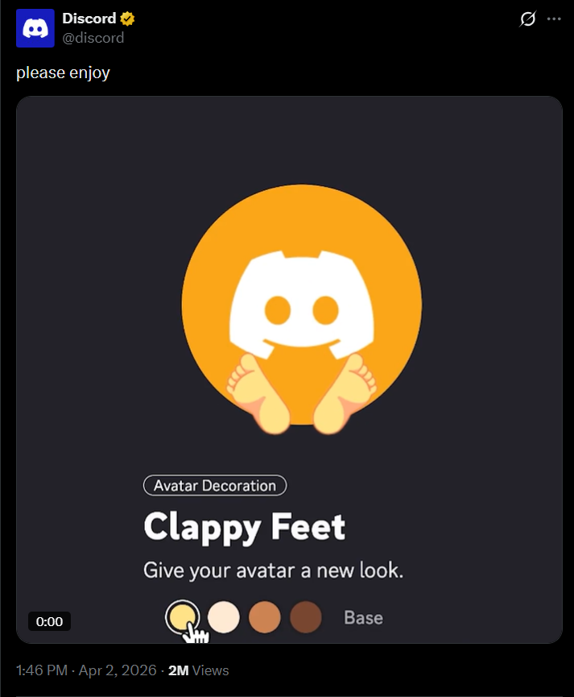Image resolution: width=574 pixels, height=697 pixels.
Task: Click the 2M Views count
Action: coord(199,670)
